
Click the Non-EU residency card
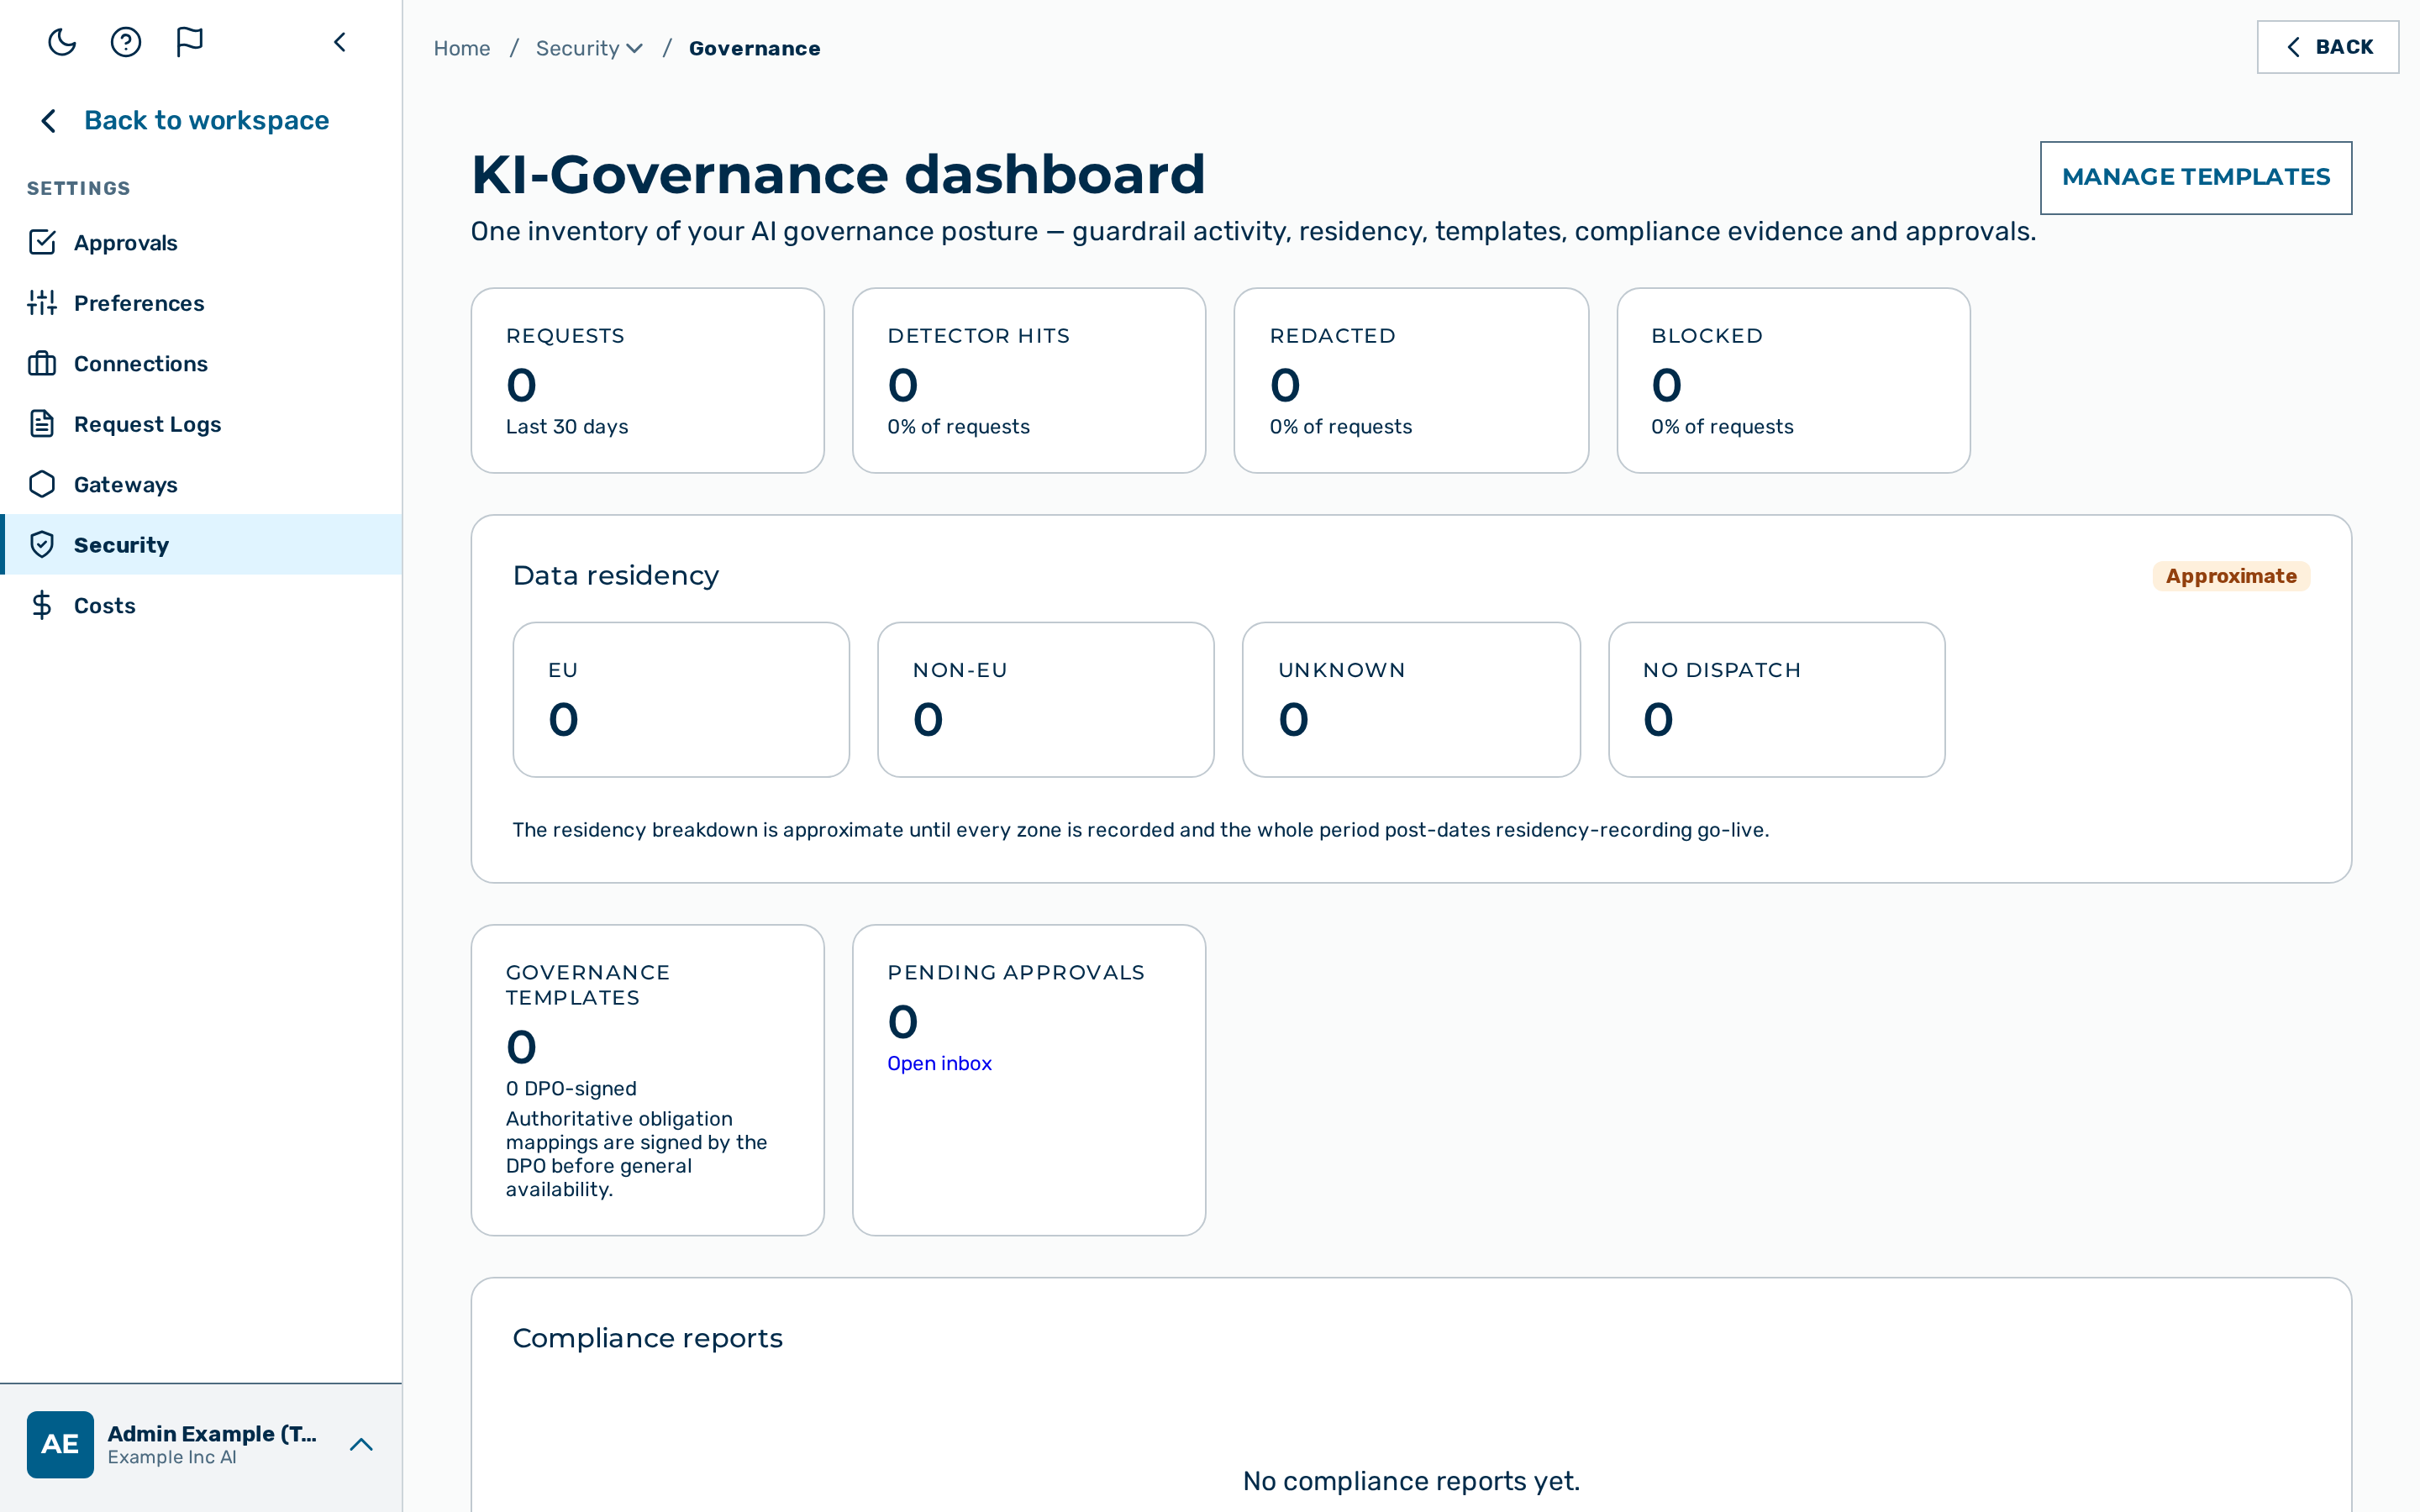click(x=1046, y=699)
